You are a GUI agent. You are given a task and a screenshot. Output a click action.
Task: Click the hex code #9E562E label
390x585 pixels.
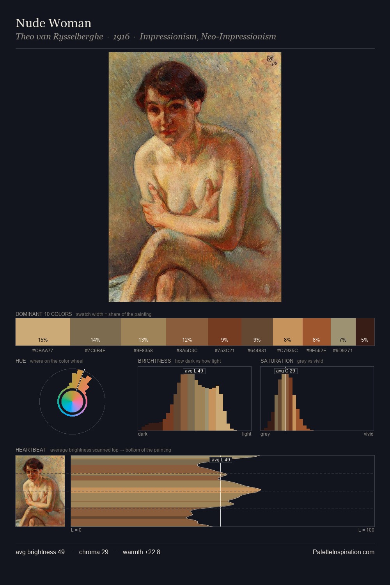point(316,351)
